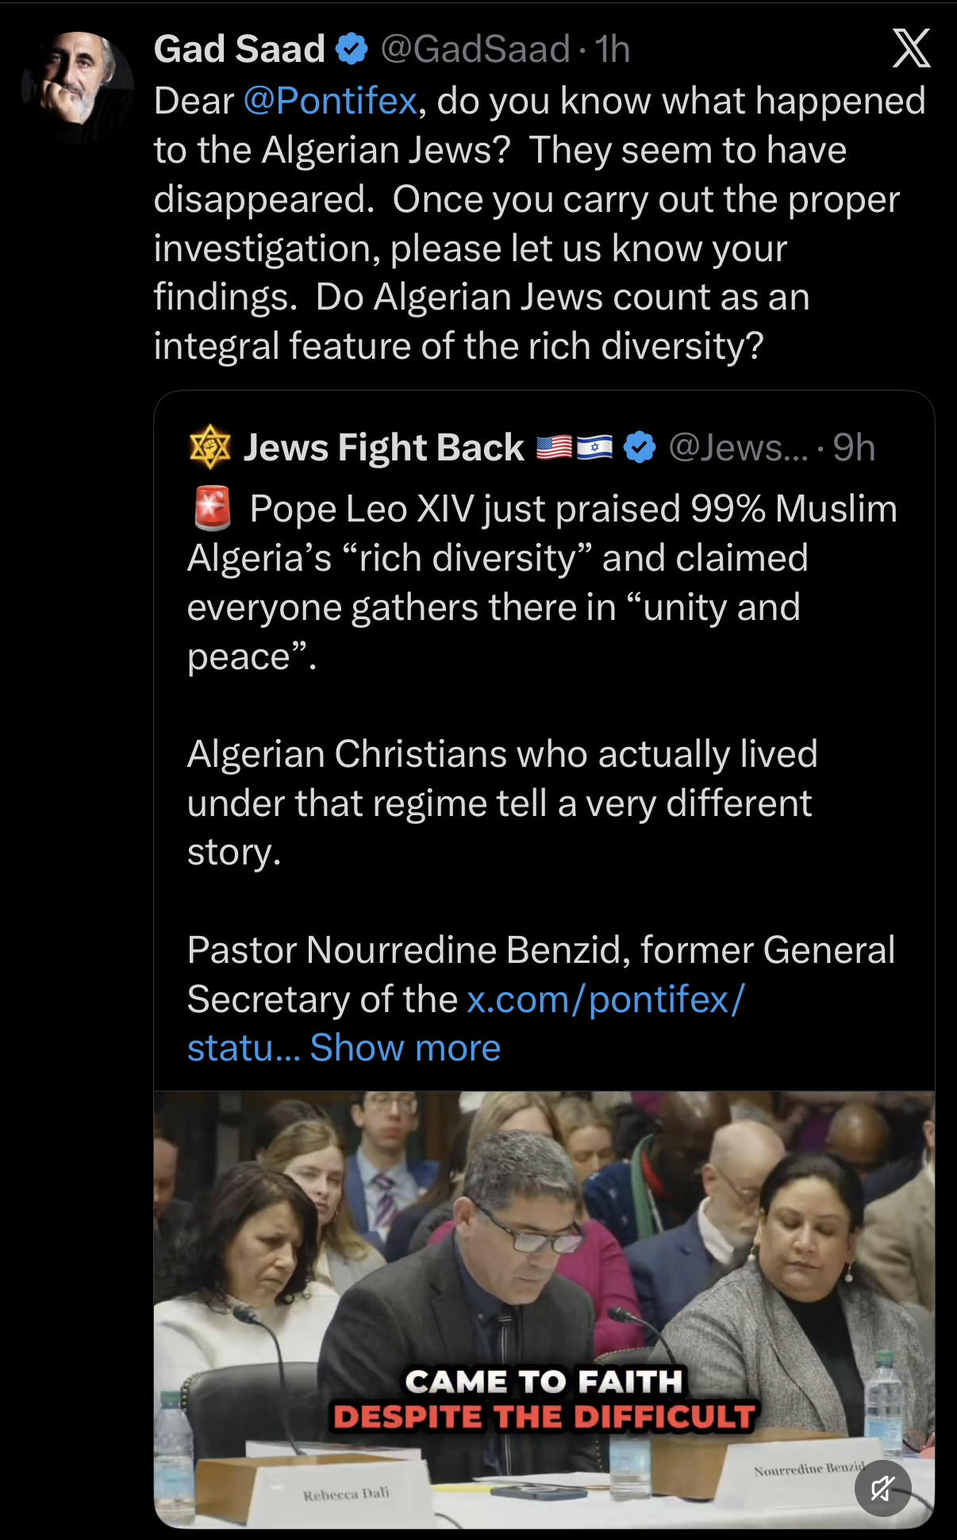Open the truncated @Jews... handle
957x1540 pixels.
pyautogui.click(x=738, y=448)
